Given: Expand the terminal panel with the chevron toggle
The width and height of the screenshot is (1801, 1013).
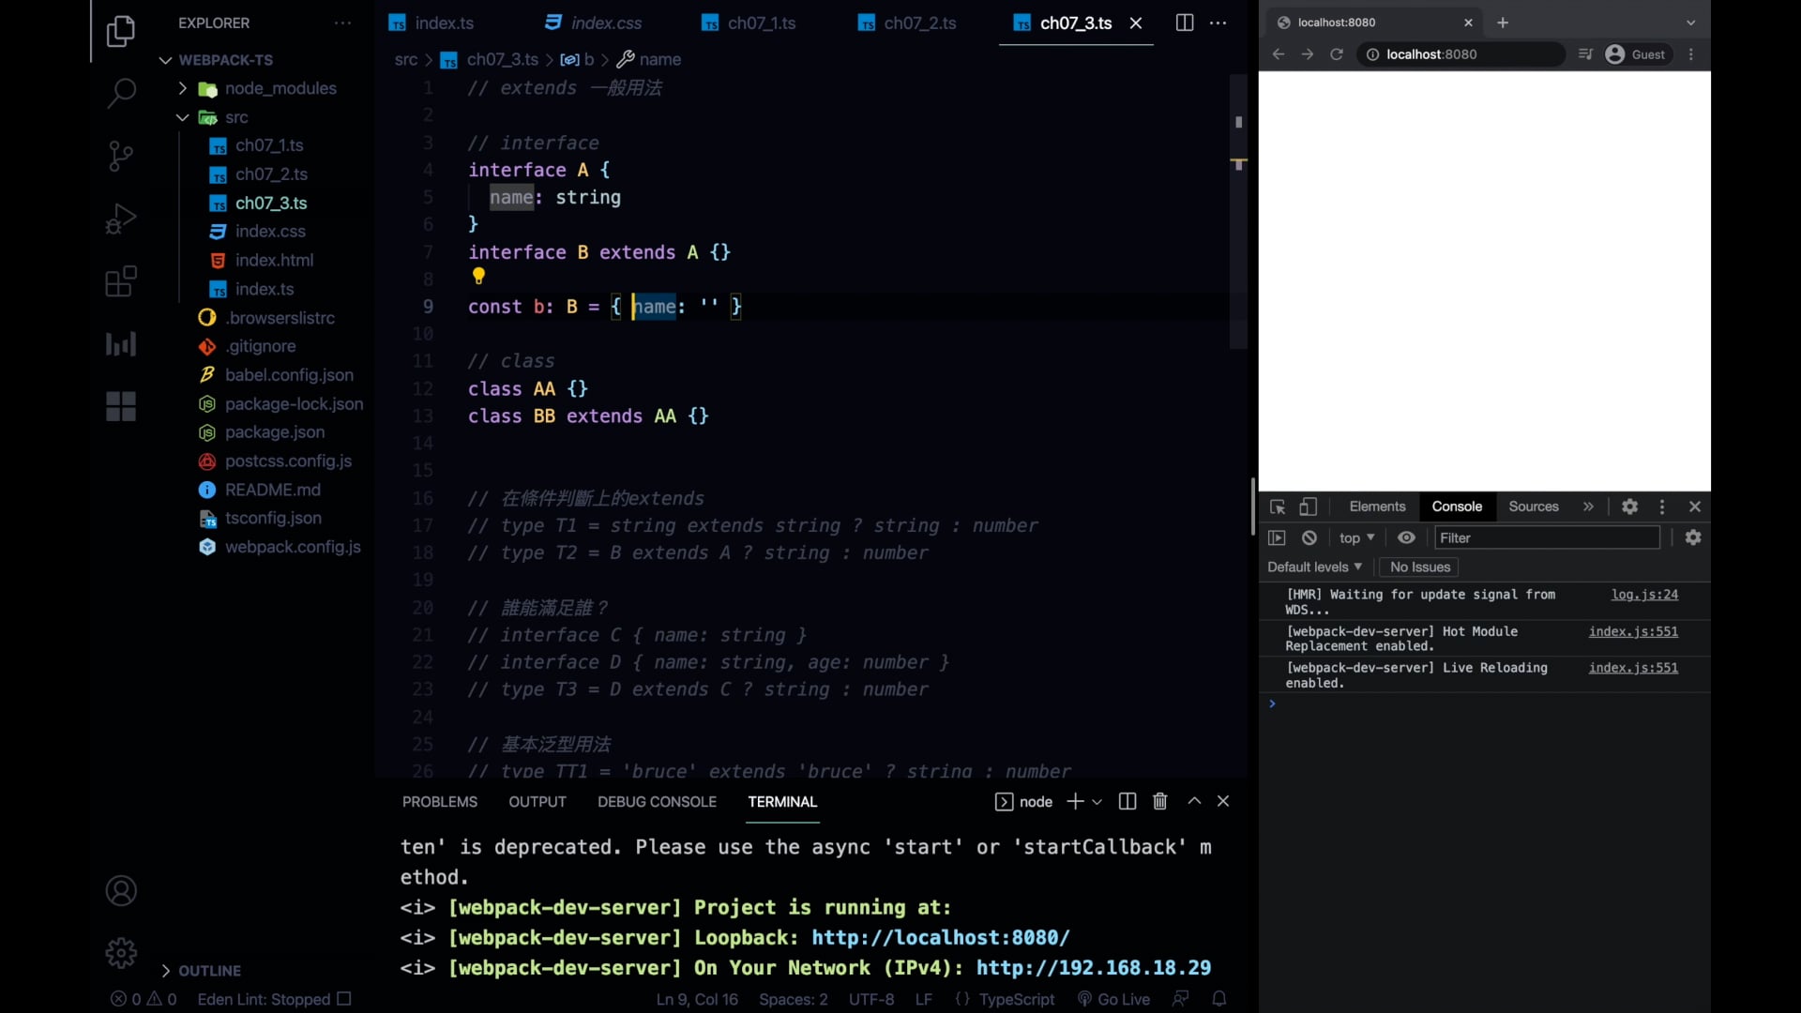Looking at the screenshot, I should click(x=1193, y=801).
